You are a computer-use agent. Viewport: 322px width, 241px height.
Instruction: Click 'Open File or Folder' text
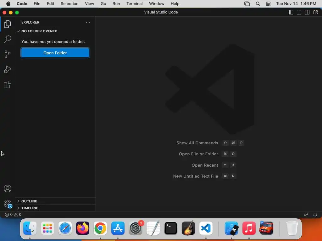pyautogui.click(x=198, y=154)
